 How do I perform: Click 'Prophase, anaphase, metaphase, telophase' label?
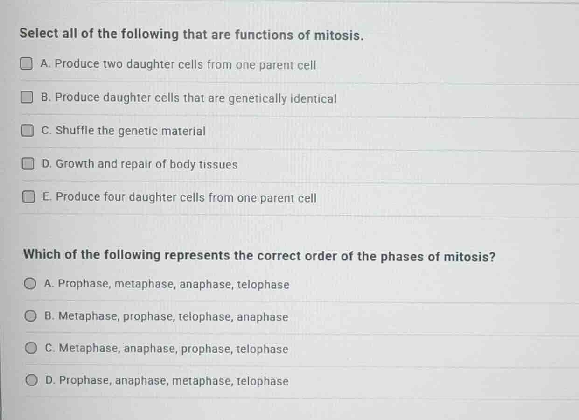[x=166, y=381]
